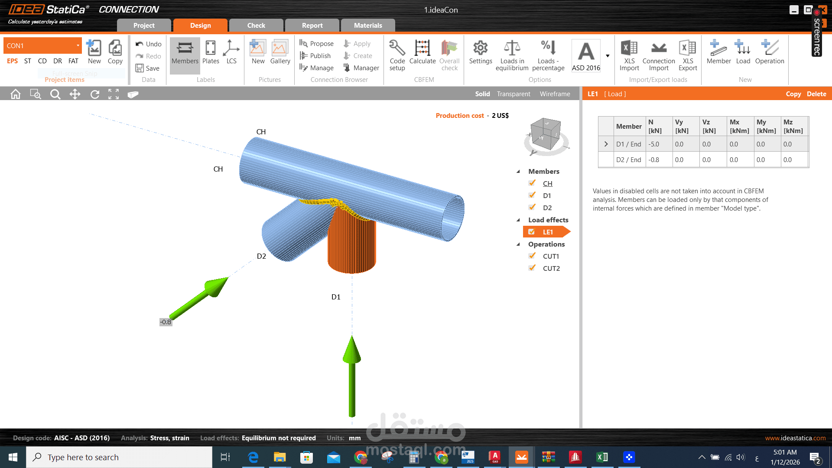832x468 pixels.
Task: Click Loads in equilibrium scales icon
Action: [512, 49]
